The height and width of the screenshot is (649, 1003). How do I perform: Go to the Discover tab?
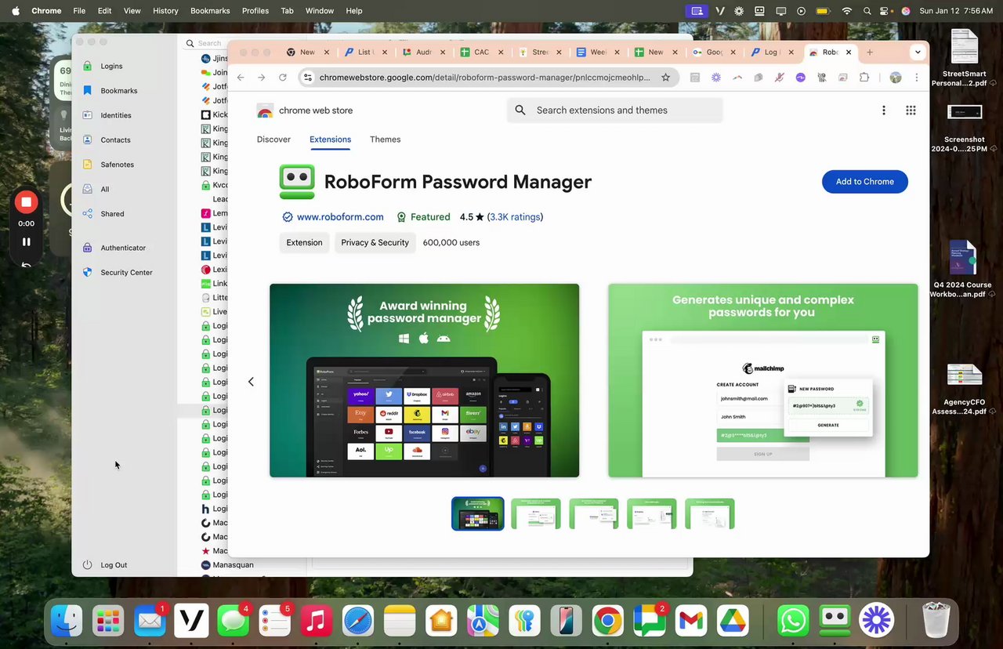coord(273,140)
